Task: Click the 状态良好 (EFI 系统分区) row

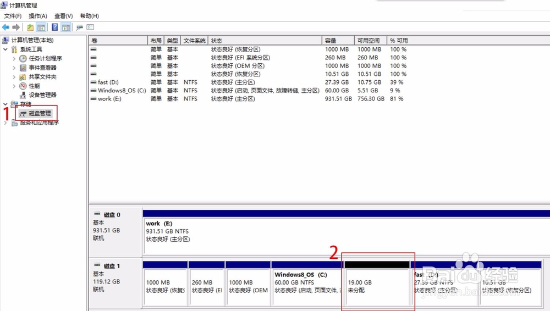Action: (240, 58)
